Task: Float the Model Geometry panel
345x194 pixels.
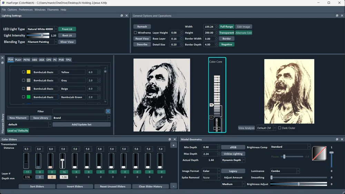Action: point(337,139)
